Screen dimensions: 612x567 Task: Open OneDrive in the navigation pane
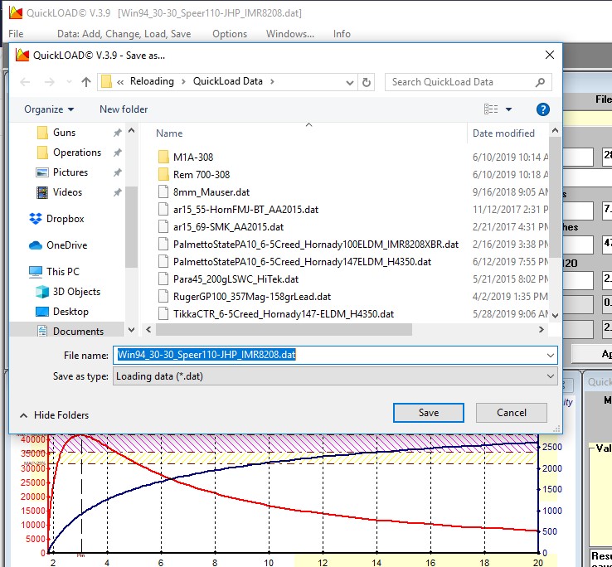(x=58, y=245)
